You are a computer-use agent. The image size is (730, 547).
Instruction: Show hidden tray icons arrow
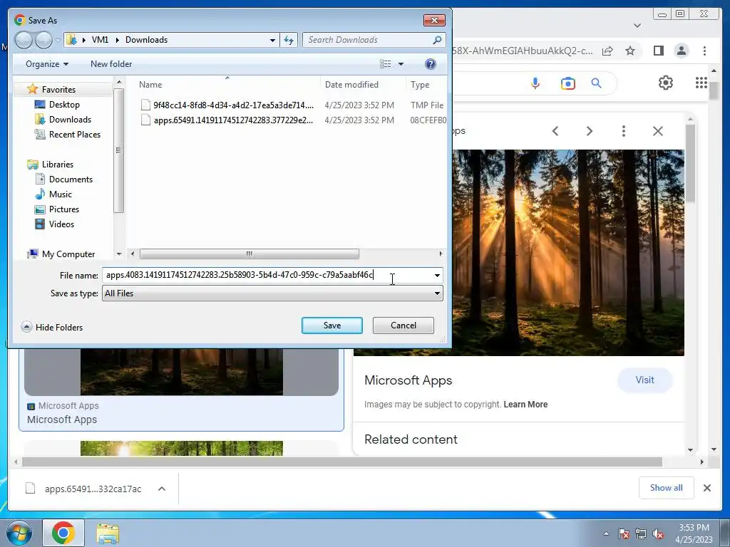(x=606, y=533)
